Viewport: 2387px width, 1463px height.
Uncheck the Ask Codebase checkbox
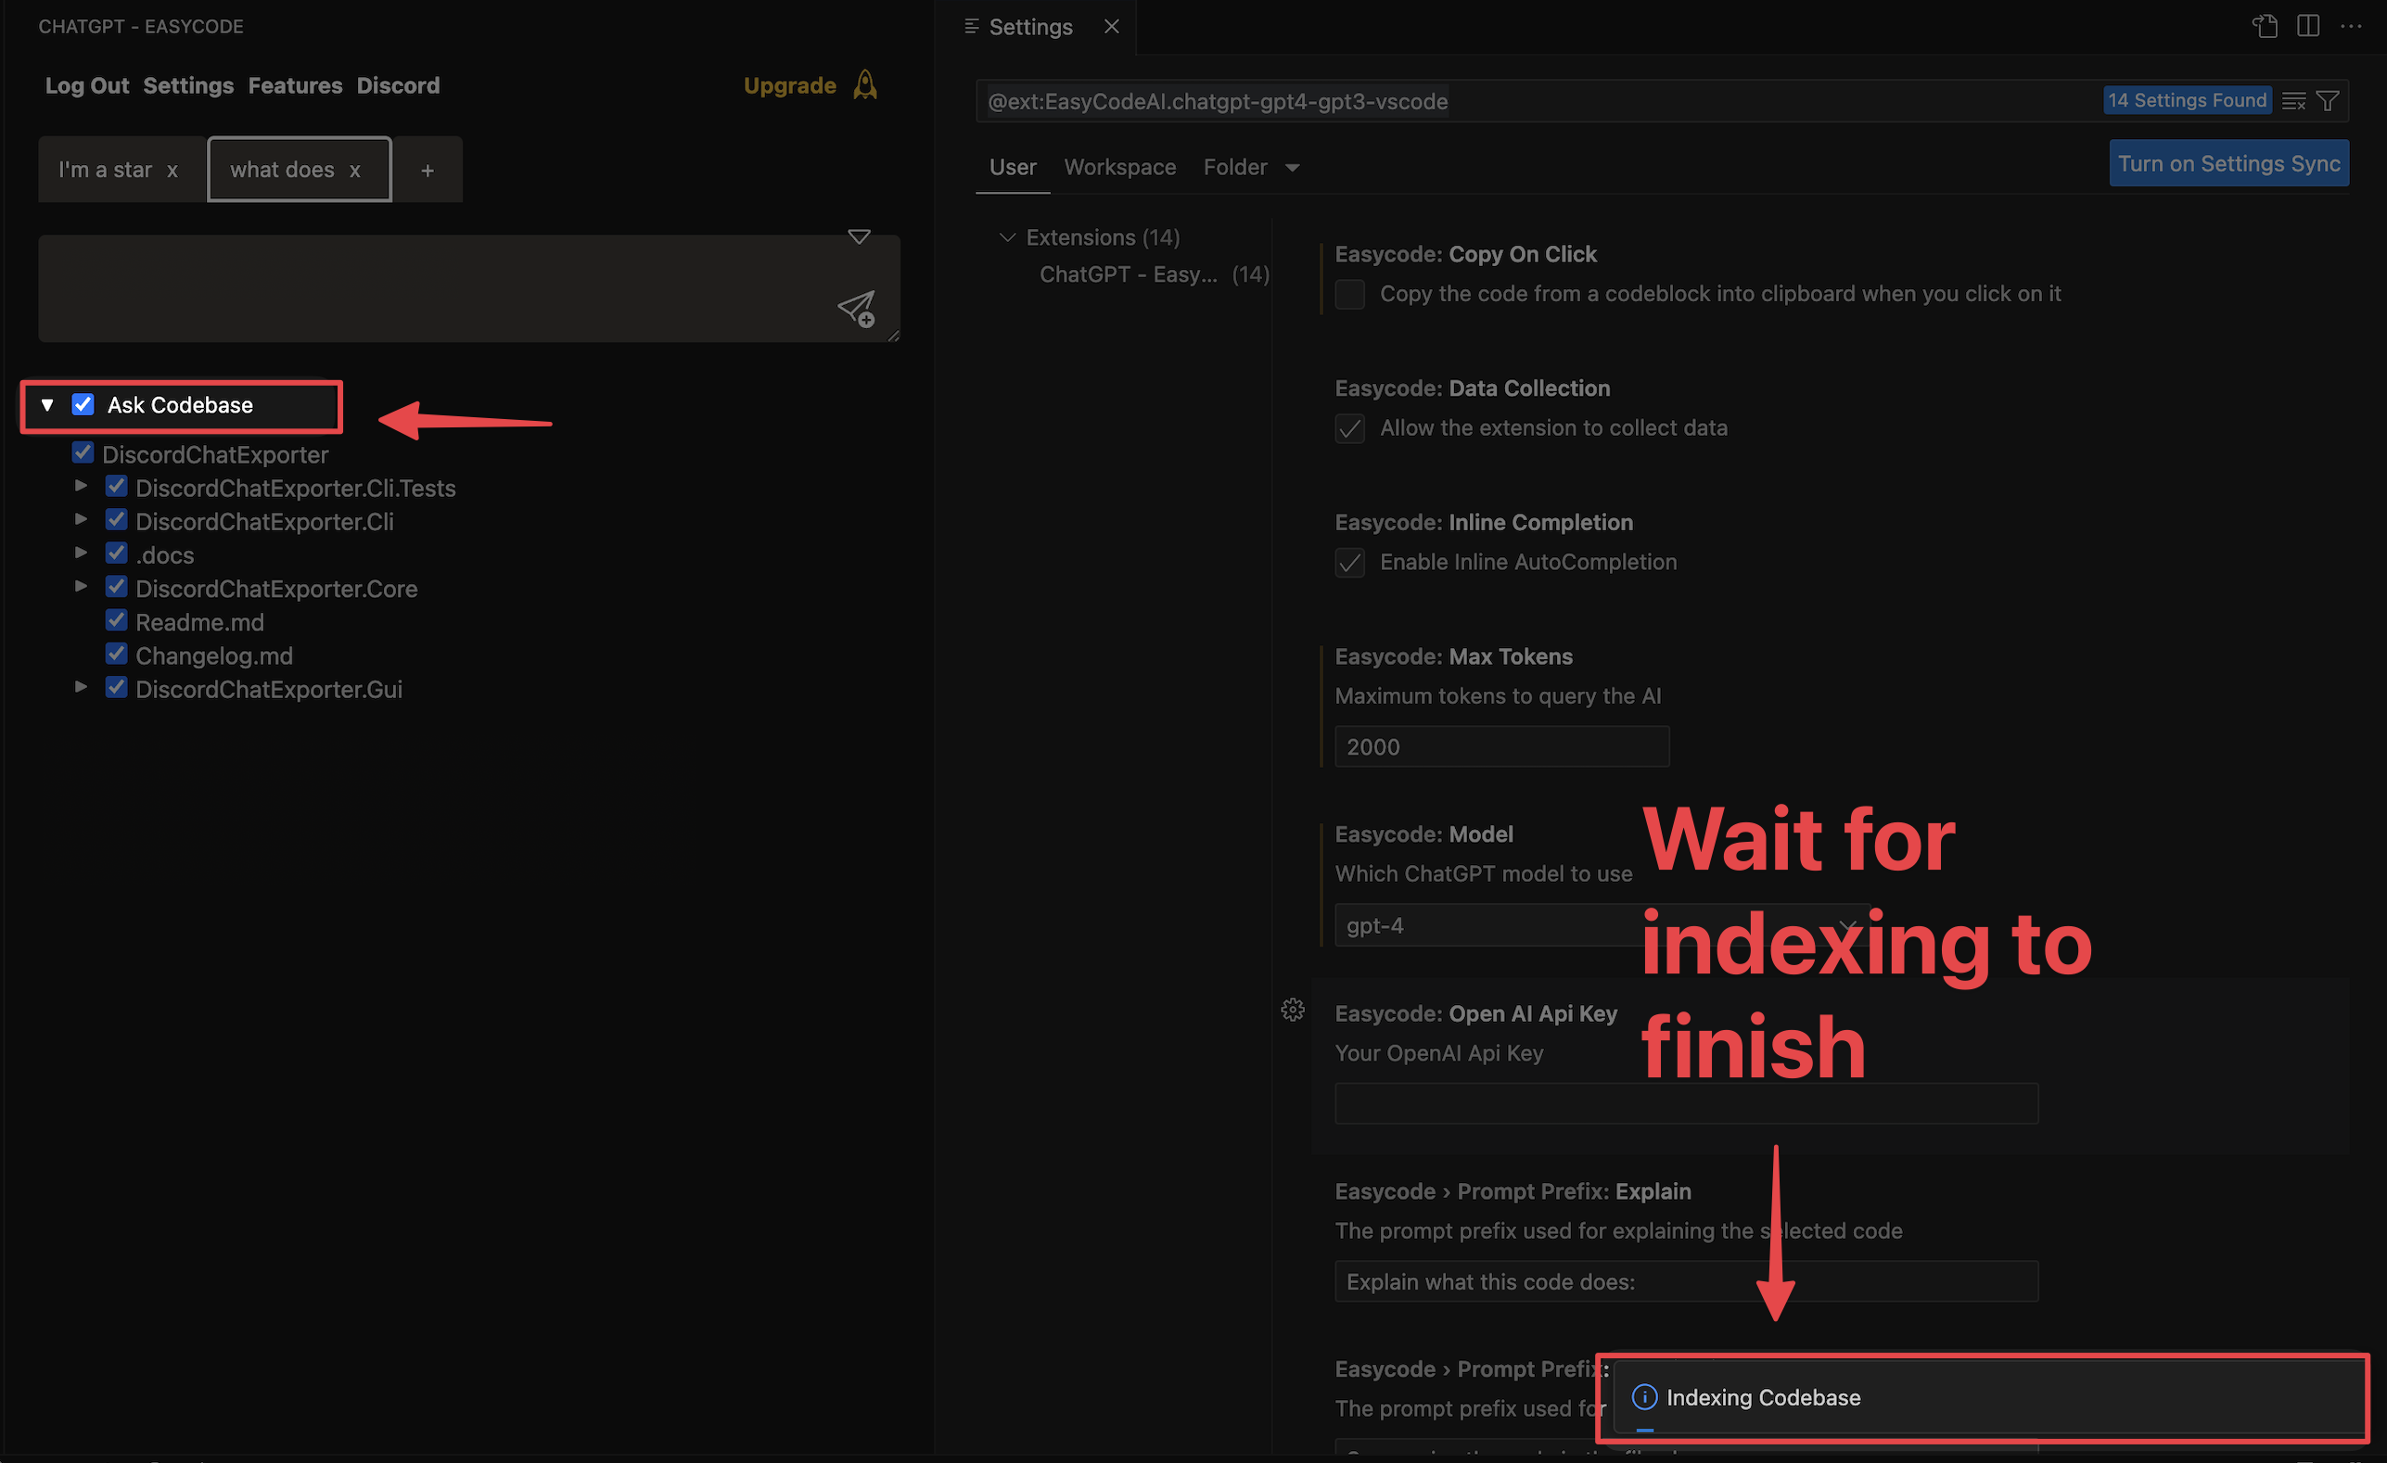[83, 405]
